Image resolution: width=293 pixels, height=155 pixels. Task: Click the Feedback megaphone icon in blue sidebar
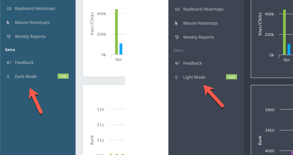click(8, 63)
